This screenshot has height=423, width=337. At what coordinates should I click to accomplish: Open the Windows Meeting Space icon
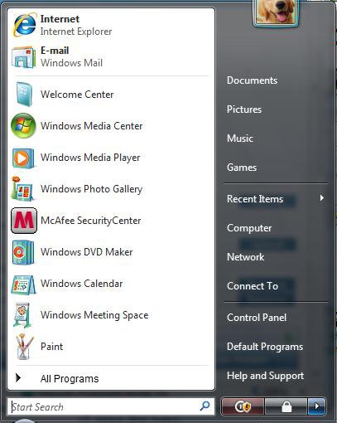tap(23, 315)
